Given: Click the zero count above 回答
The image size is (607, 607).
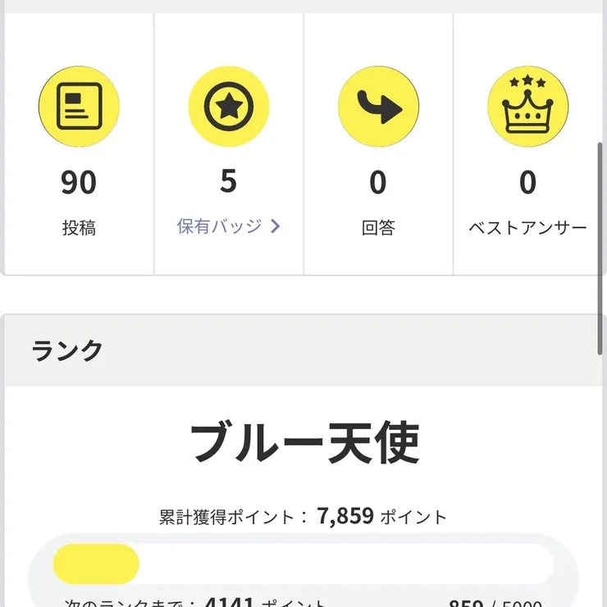Looking at the screenshot, I should point(378,182).
